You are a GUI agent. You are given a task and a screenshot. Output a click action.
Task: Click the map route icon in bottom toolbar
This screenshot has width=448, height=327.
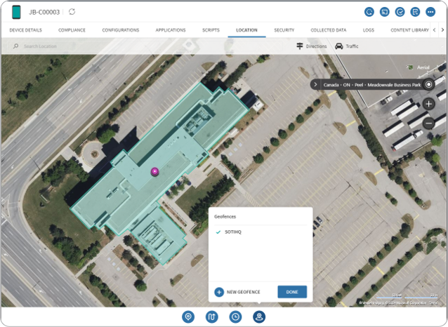pos(212,316)
